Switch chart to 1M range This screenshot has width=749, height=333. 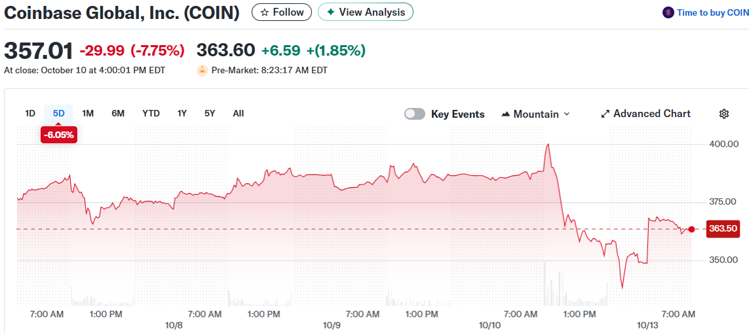point(88,113)
